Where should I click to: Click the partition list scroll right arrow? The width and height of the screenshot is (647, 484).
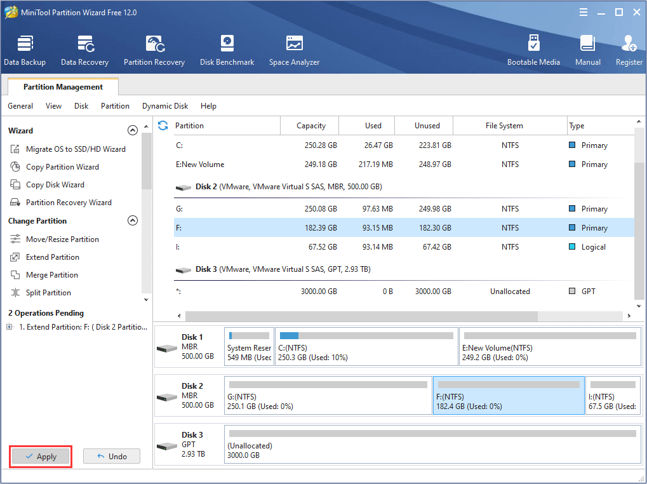click(629, 316)
